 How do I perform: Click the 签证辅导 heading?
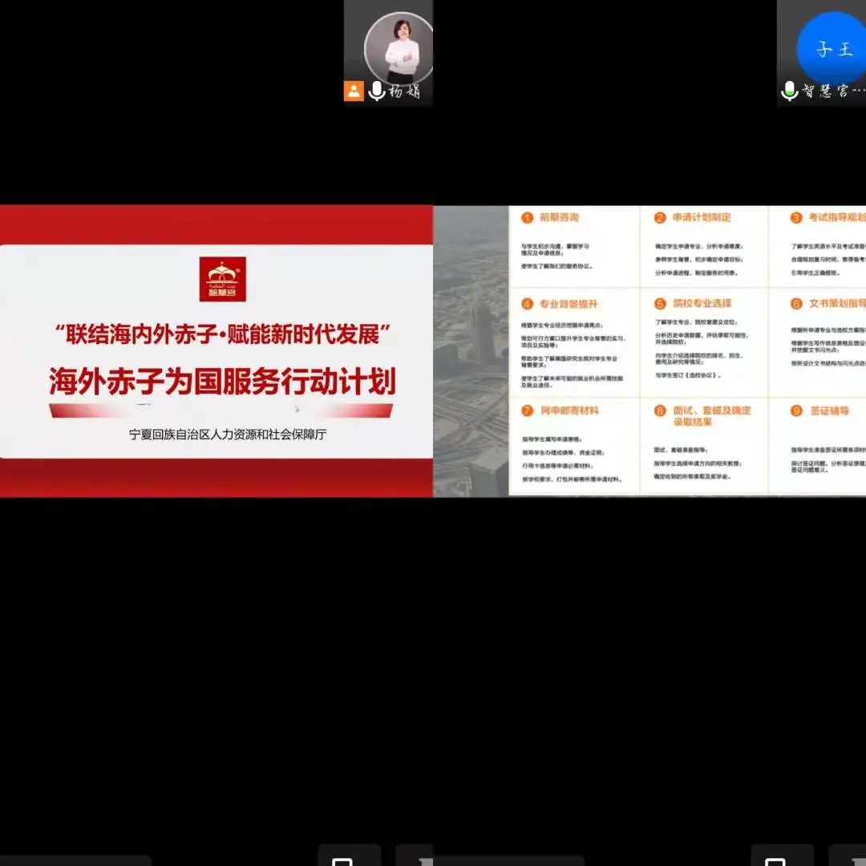point(829,411)
